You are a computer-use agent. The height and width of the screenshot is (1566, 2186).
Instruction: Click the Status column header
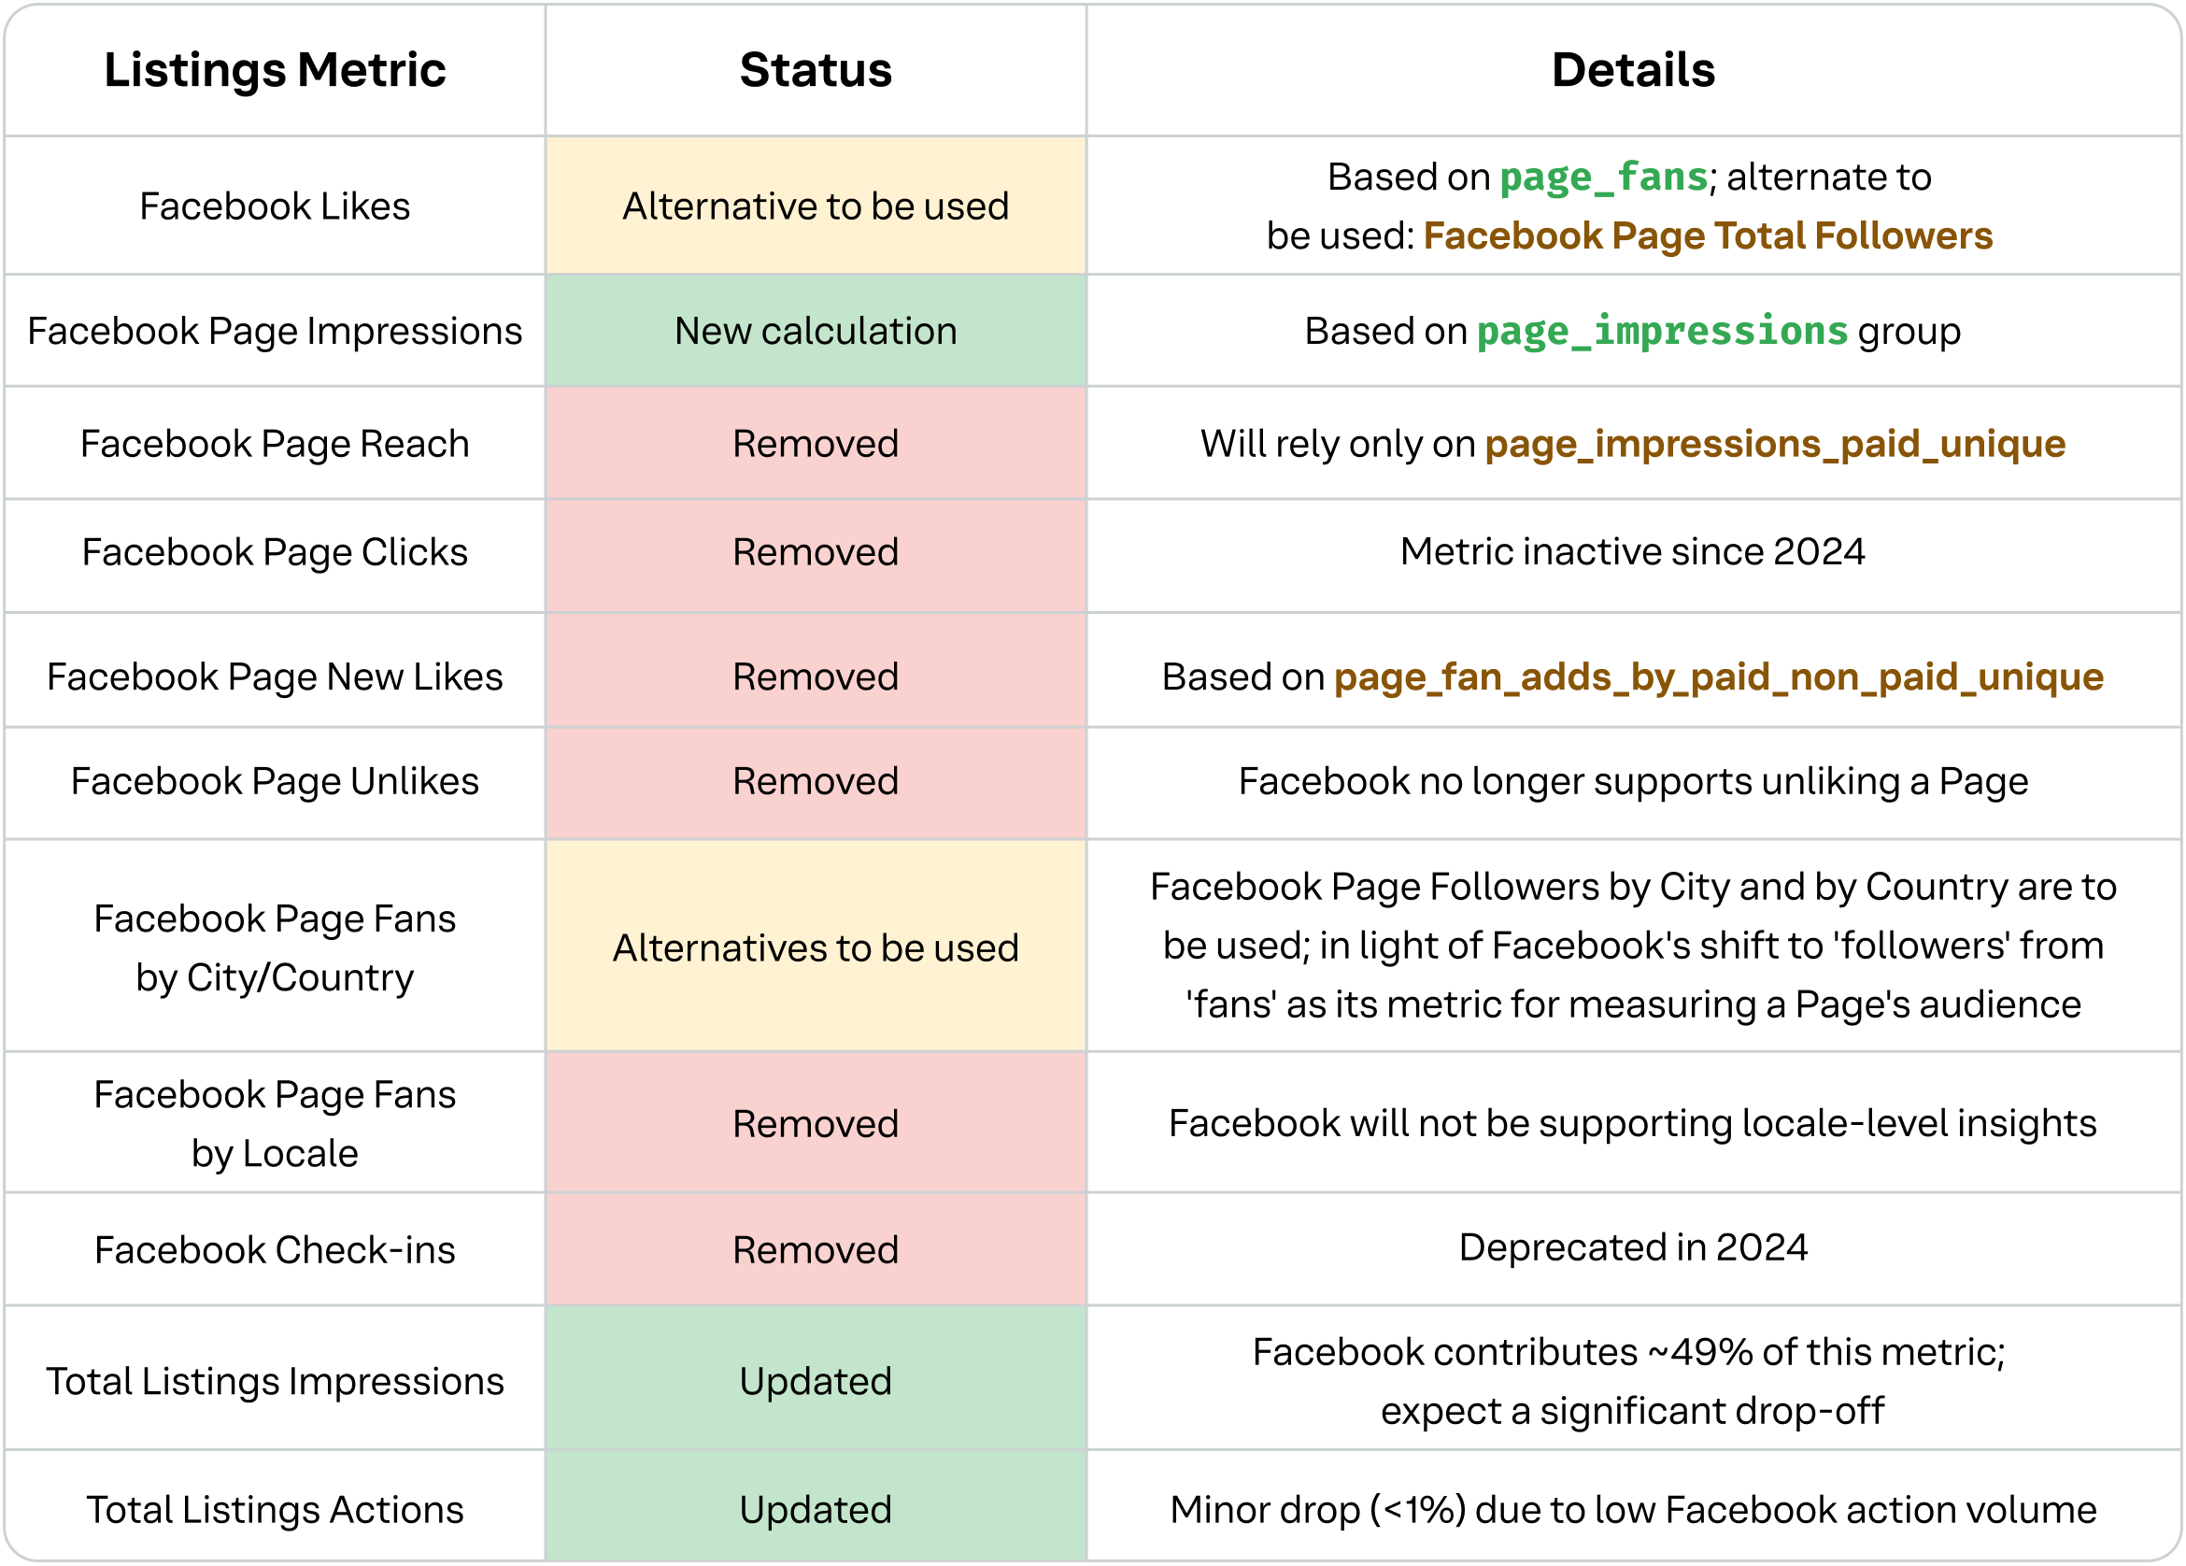[816, 70]
